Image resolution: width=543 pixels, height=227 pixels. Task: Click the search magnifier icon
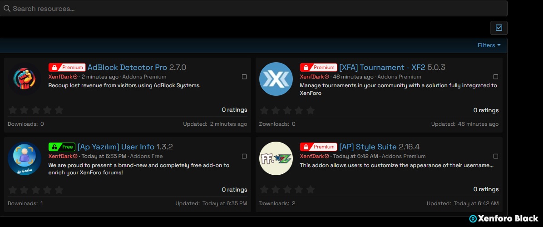[6, 8]
